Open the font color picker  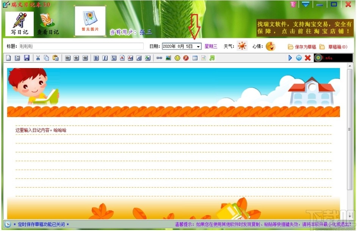click(x=122, y=58)
